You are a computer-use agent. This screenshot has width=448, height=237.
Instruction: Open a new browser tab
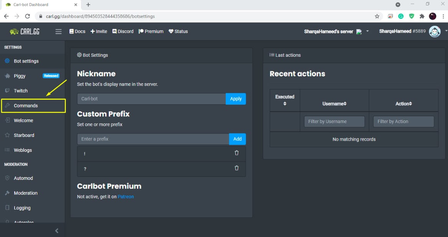tap(88, 5)
